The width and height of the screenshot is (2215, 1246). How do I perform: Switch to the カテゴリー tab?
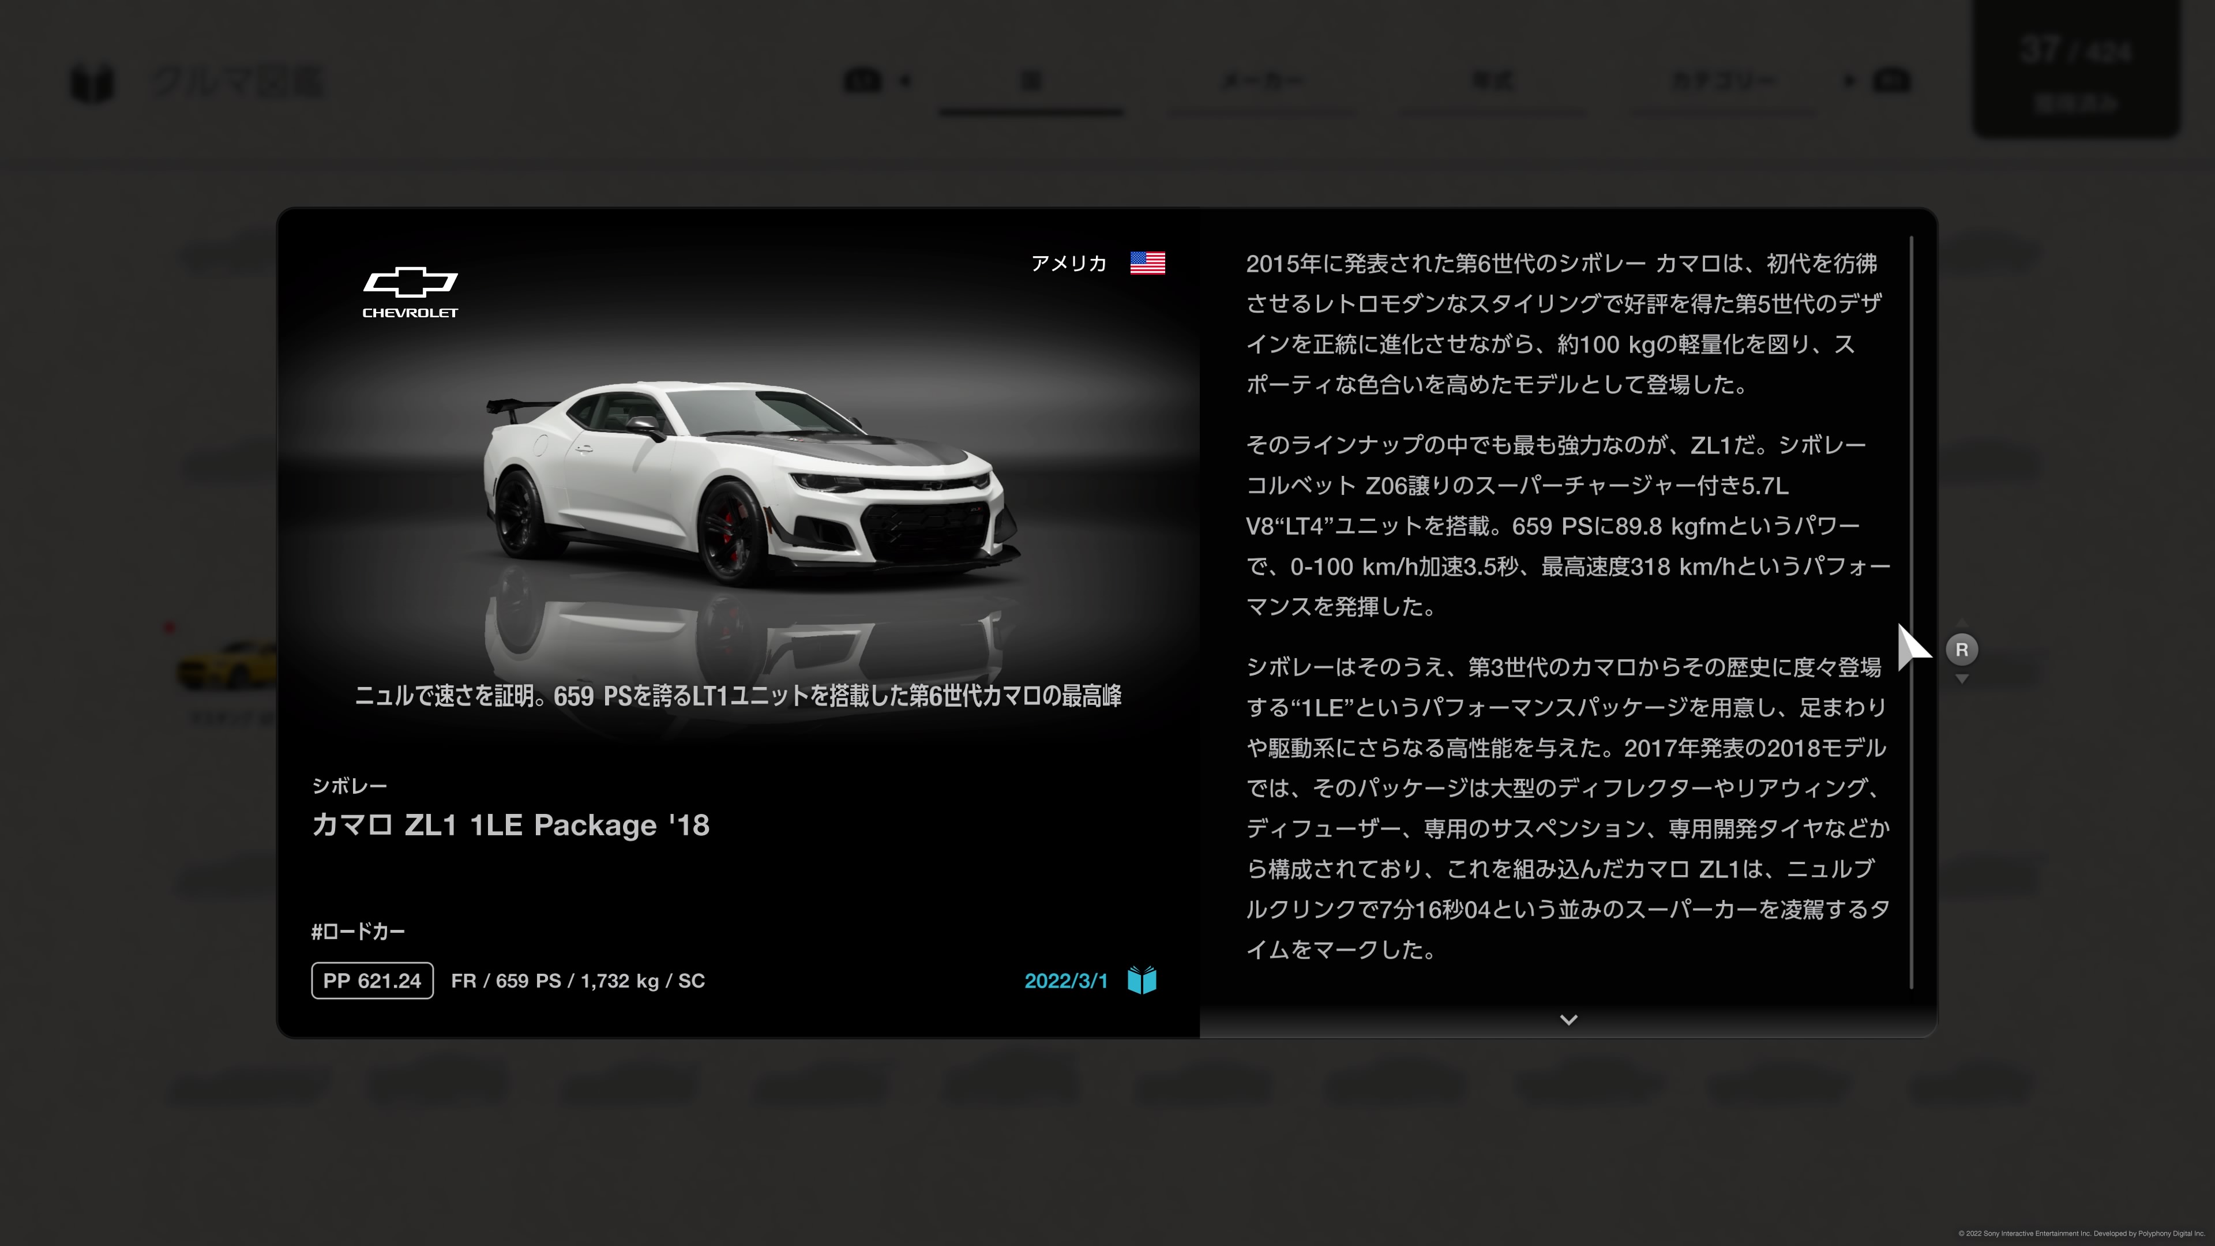1723,82
